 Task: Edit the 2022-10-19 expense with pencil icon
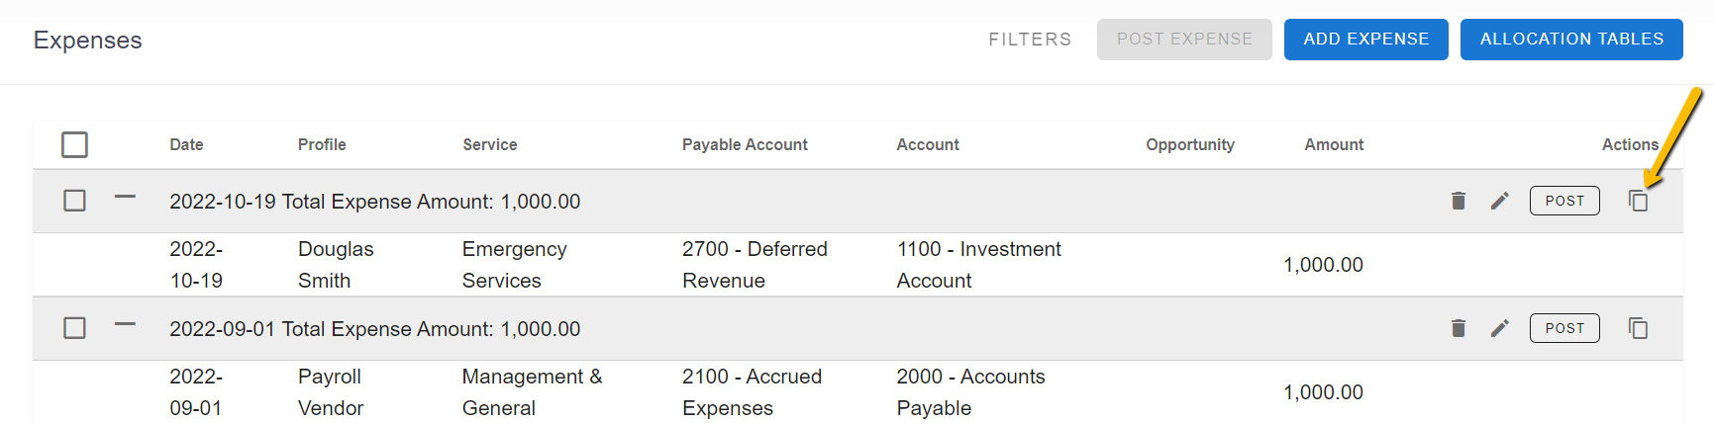[1500, 201]
